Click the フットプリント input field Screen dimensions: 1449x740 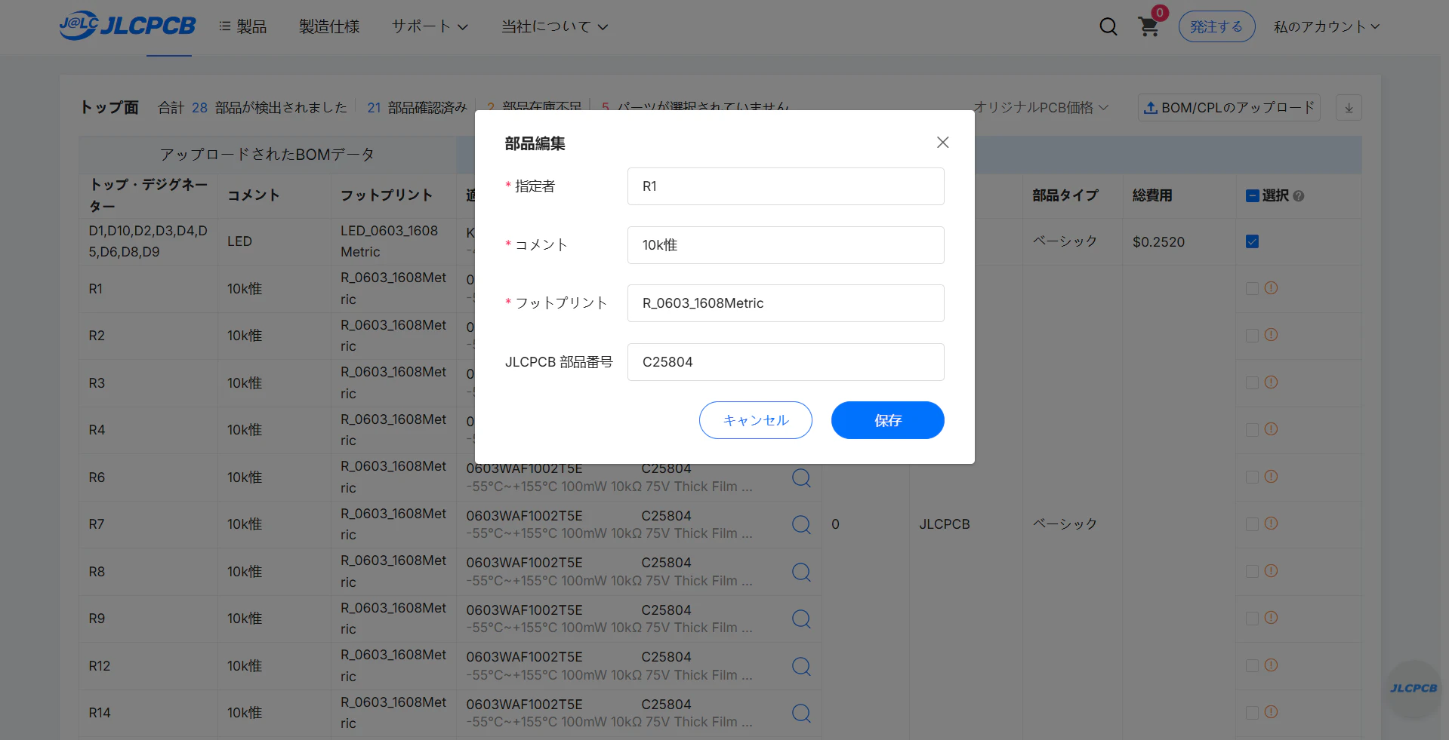click(786, 303)
